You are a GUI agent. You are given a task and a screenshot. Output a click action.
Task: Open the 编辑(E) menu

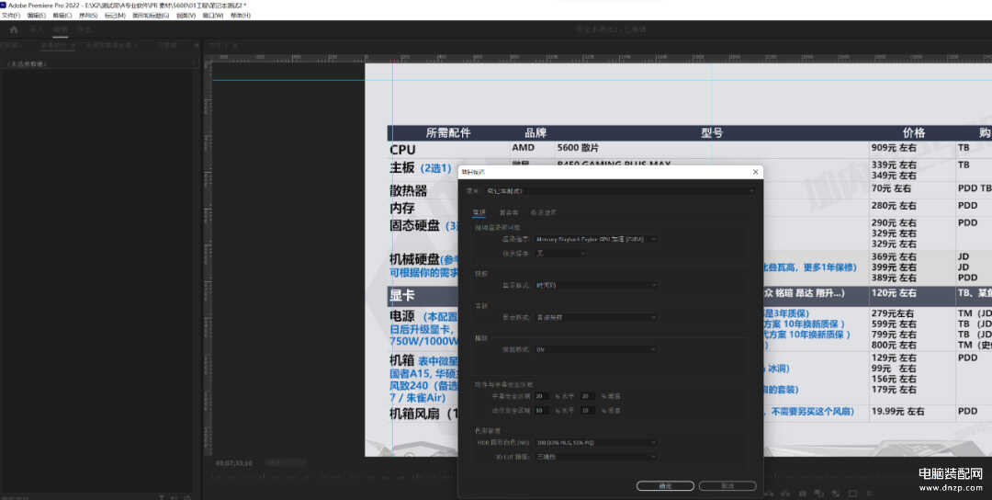coord(36,16)
